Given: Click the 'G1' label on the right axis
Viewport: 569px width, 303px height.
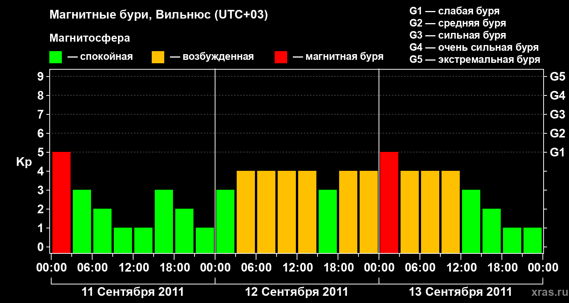Looking at the screenshot, I should 558,152.
